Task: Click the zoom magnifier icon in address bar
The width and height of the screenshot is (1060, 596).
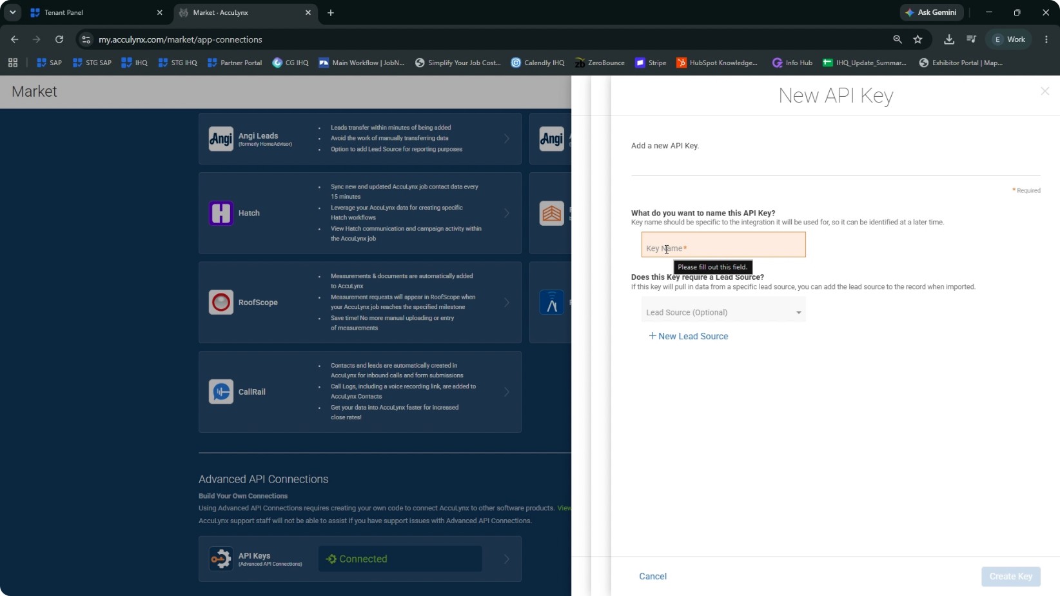Action: pos(897,39)
